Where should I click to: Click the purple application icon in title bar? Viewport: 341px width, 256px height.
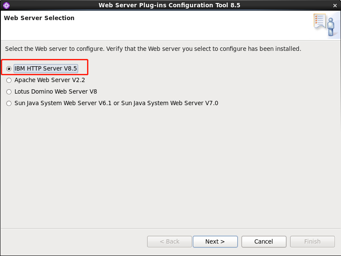coord(6,5)
